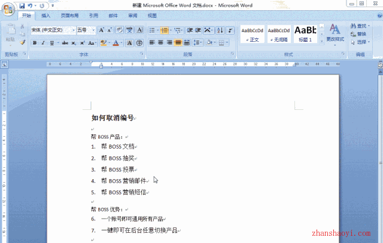Toggle the highlighted numbering list button

pyautogui.click(x=165, y=30)
